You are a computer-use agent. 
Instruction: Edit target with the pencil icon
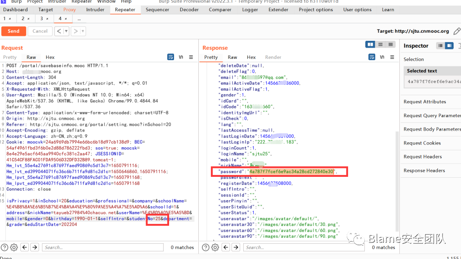[457, 31]
